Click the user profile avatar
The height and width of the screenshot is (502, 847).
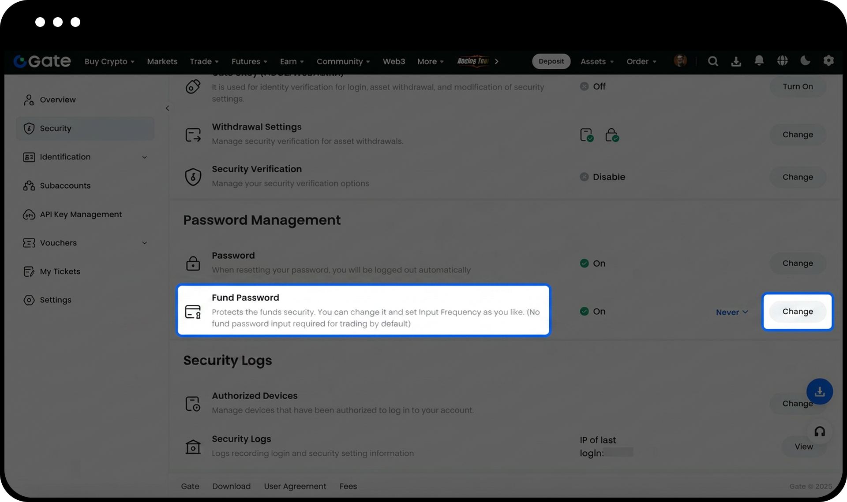coord(680,61)
